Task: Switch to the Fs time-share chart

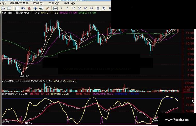Action: [55, 8]
